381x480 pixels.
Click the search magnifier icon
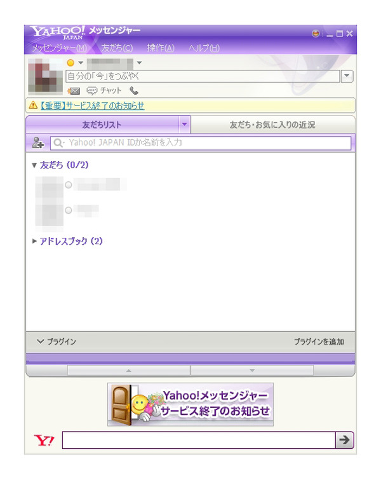click(58, 143)
